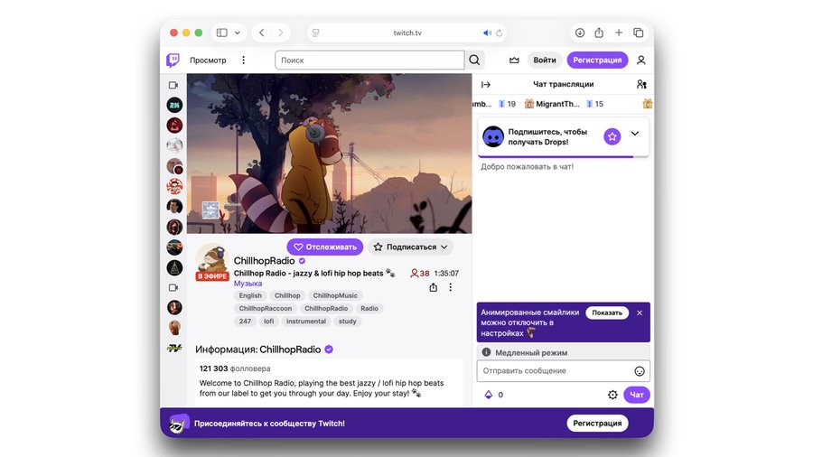Expand the Drops notice chevron
Viewport: 813px width, 457px height.
pyautogui.click(x=635, y=134)
